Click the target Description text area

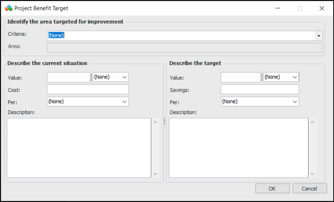pos(238,148)
